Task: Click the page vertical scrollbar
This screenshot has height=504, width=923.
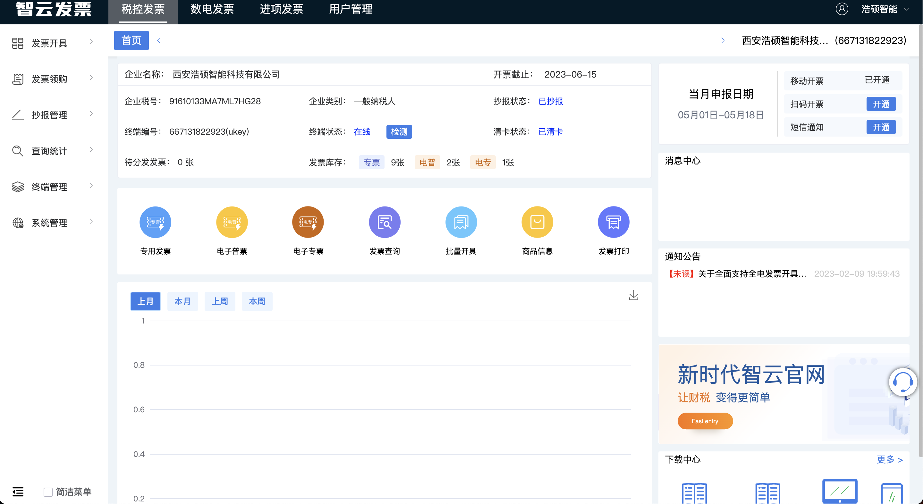Action: click(920, 240)
